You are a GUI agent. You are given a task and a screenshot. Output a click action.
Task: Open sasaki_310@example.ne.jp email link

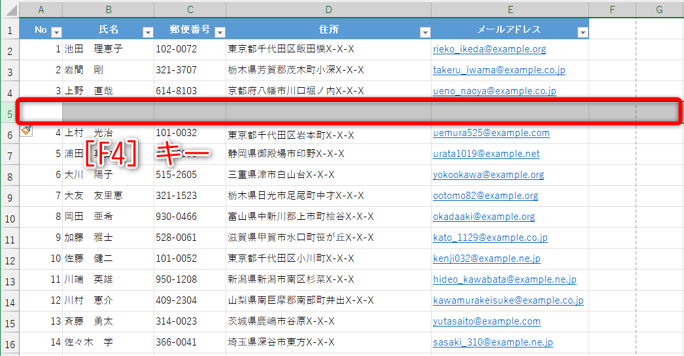[x=493, y=342]
